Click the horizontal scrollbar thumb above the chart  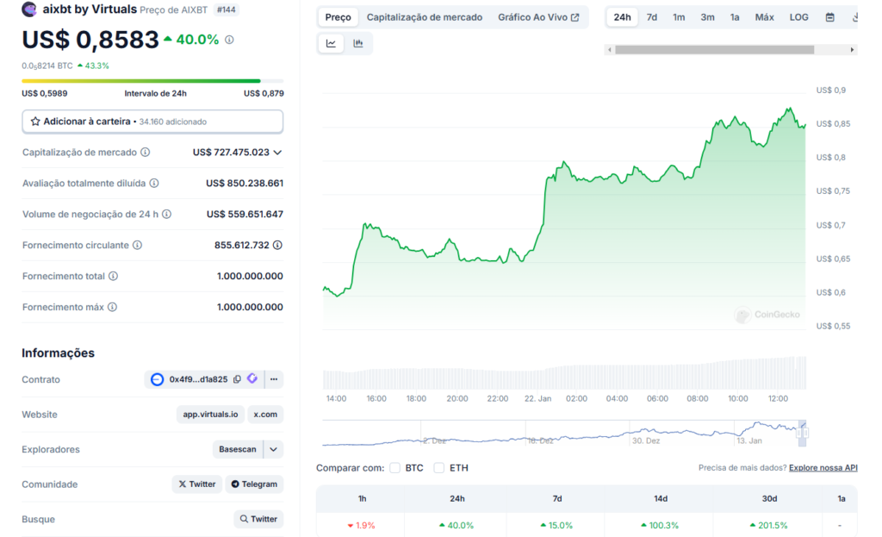[714, 49]
